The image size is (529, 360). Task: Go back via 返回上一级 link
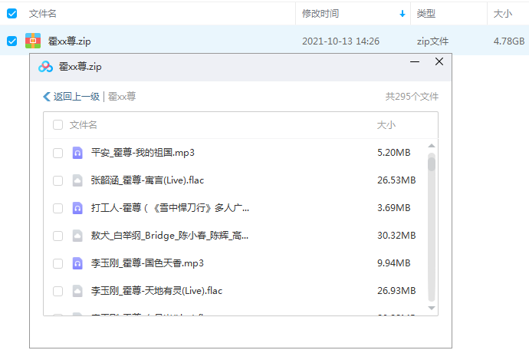[71, 97]
